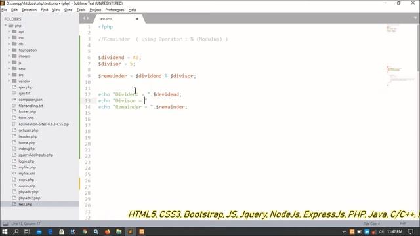Click the myfile.xml file icon
Viewport: 420px width, 236px height.
[x=14, y=173]
